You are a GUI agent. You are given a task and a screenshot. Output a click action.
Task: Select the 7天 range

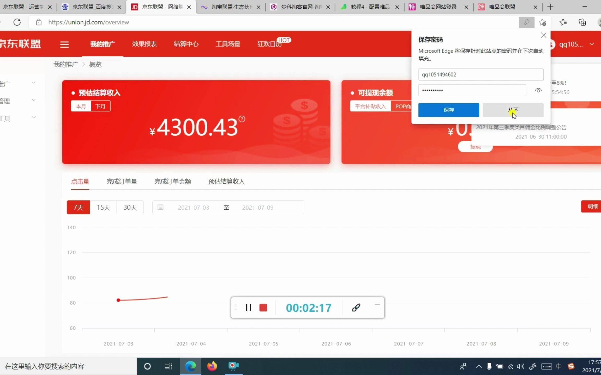point(79,207)
